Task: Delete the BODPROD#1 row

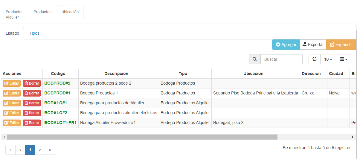Action: (x=32, y=93)
